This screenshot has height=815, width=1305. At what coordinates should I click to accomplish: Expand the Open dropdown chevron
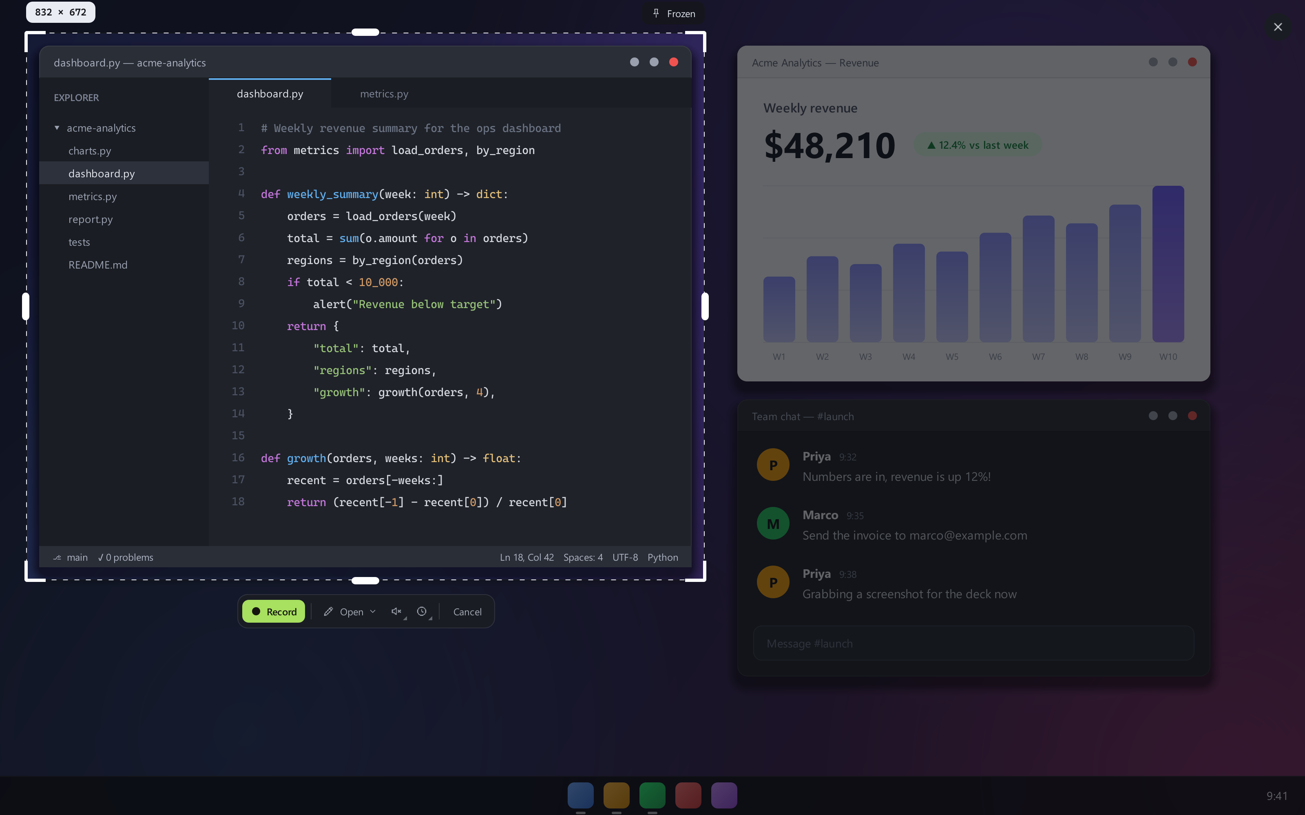[373, 611]
